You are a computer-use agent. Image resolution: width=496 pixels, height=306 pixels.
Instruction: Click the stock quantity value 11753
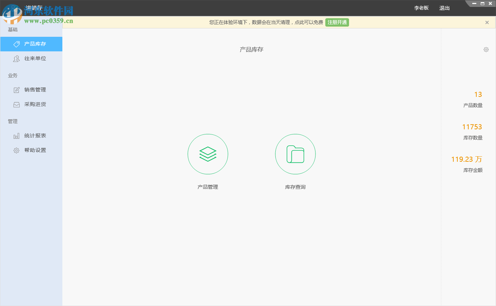pos(472,127)
